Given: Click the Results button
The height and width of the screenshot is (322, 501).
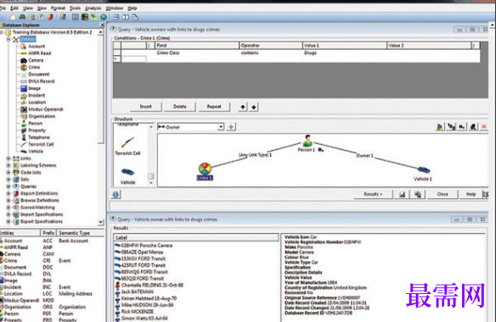Looking at the screenshot, I should (x=373, y=194).
